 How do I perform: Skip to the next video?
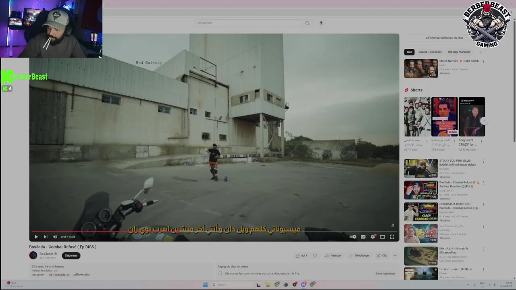46,237
